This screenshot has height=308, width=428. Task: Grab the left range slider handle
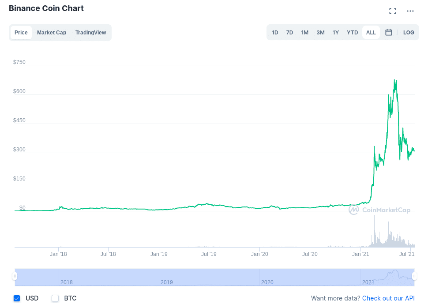tap(15, 276)
